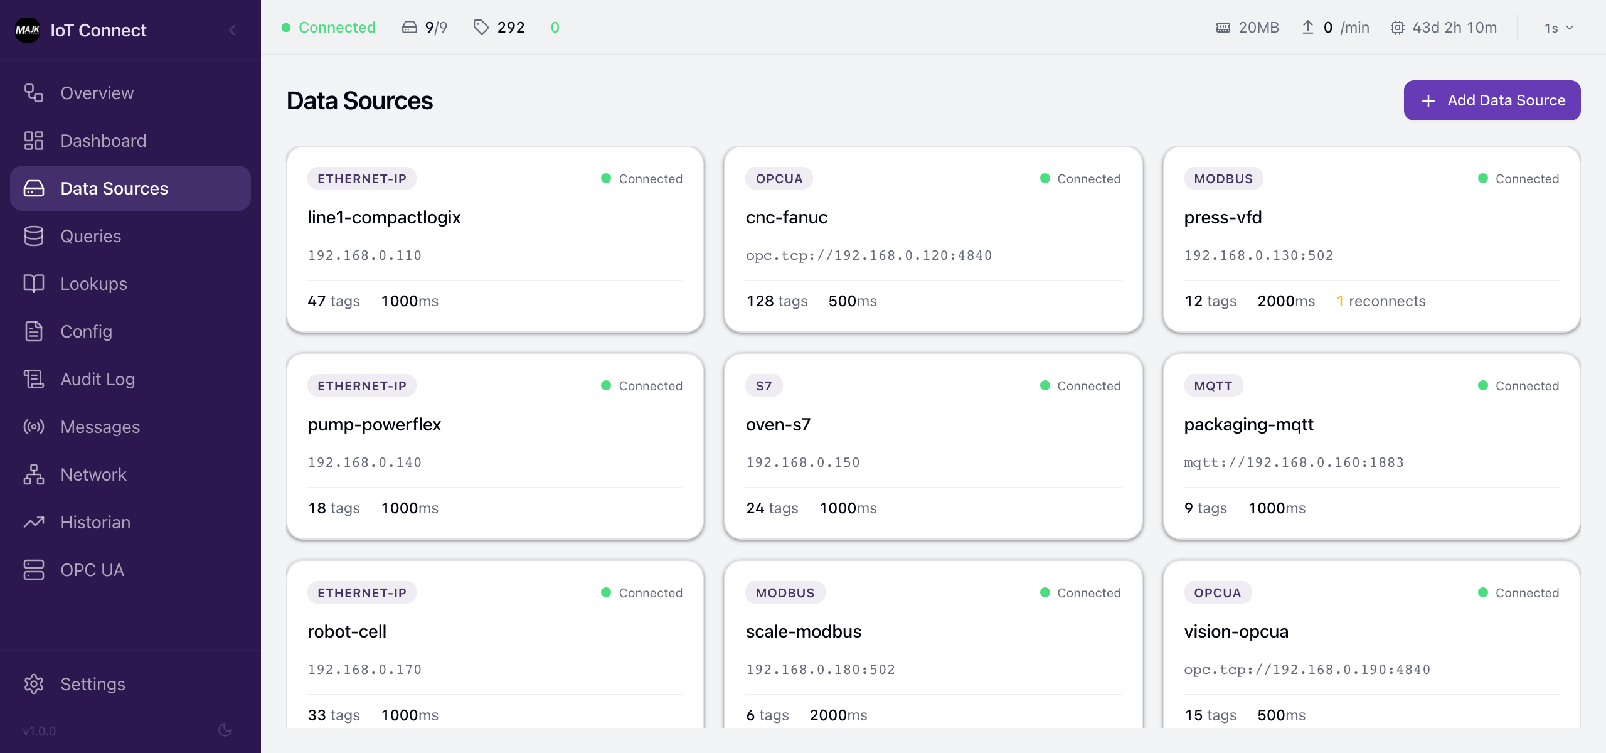1606x753 pixels.
Task: Click the 43d 2h 10m uptime value
Action: pyautogui.click(x=1455, y=28)
